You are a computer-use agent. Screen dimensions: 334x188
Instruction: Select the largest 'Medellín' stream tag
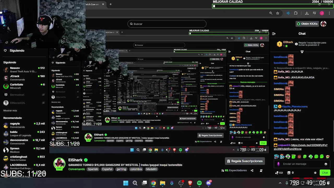point(152,169)
